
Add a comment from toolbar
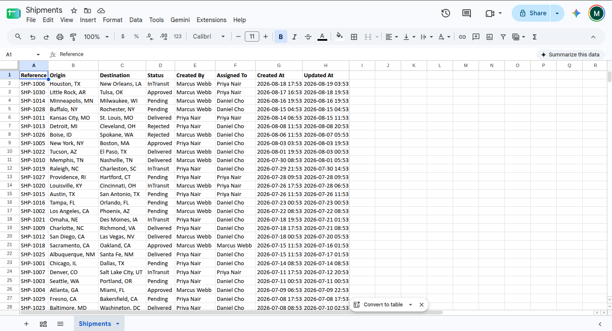click(x=476, y=37)
